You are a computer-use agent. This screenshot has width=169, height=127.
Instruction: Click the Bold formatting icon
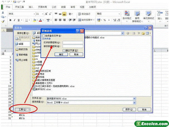10,20
